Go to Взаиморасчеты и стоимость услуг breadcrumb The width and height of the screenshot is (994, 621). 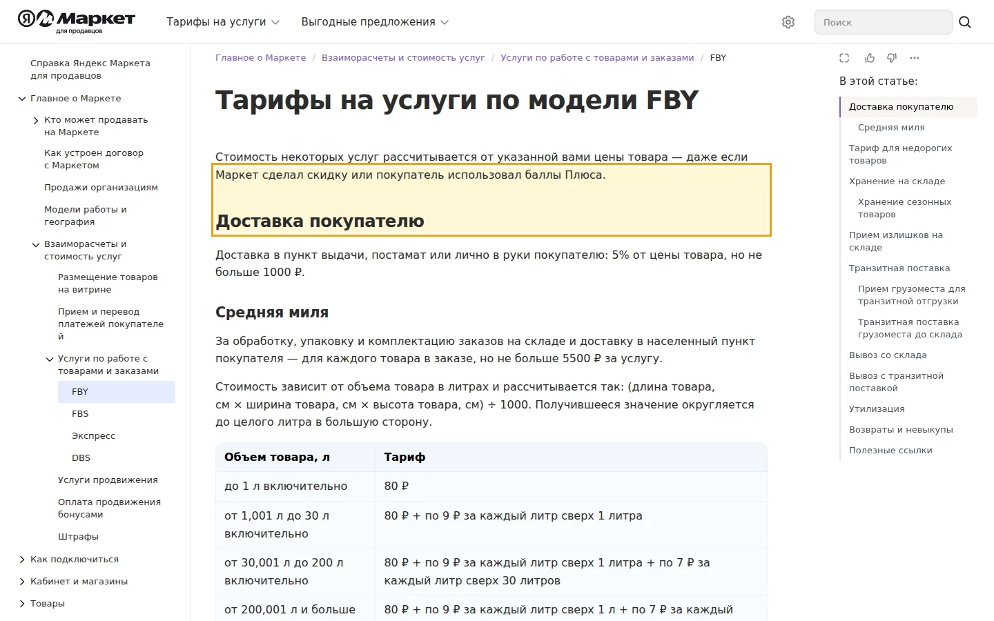(x=403, y=58)
